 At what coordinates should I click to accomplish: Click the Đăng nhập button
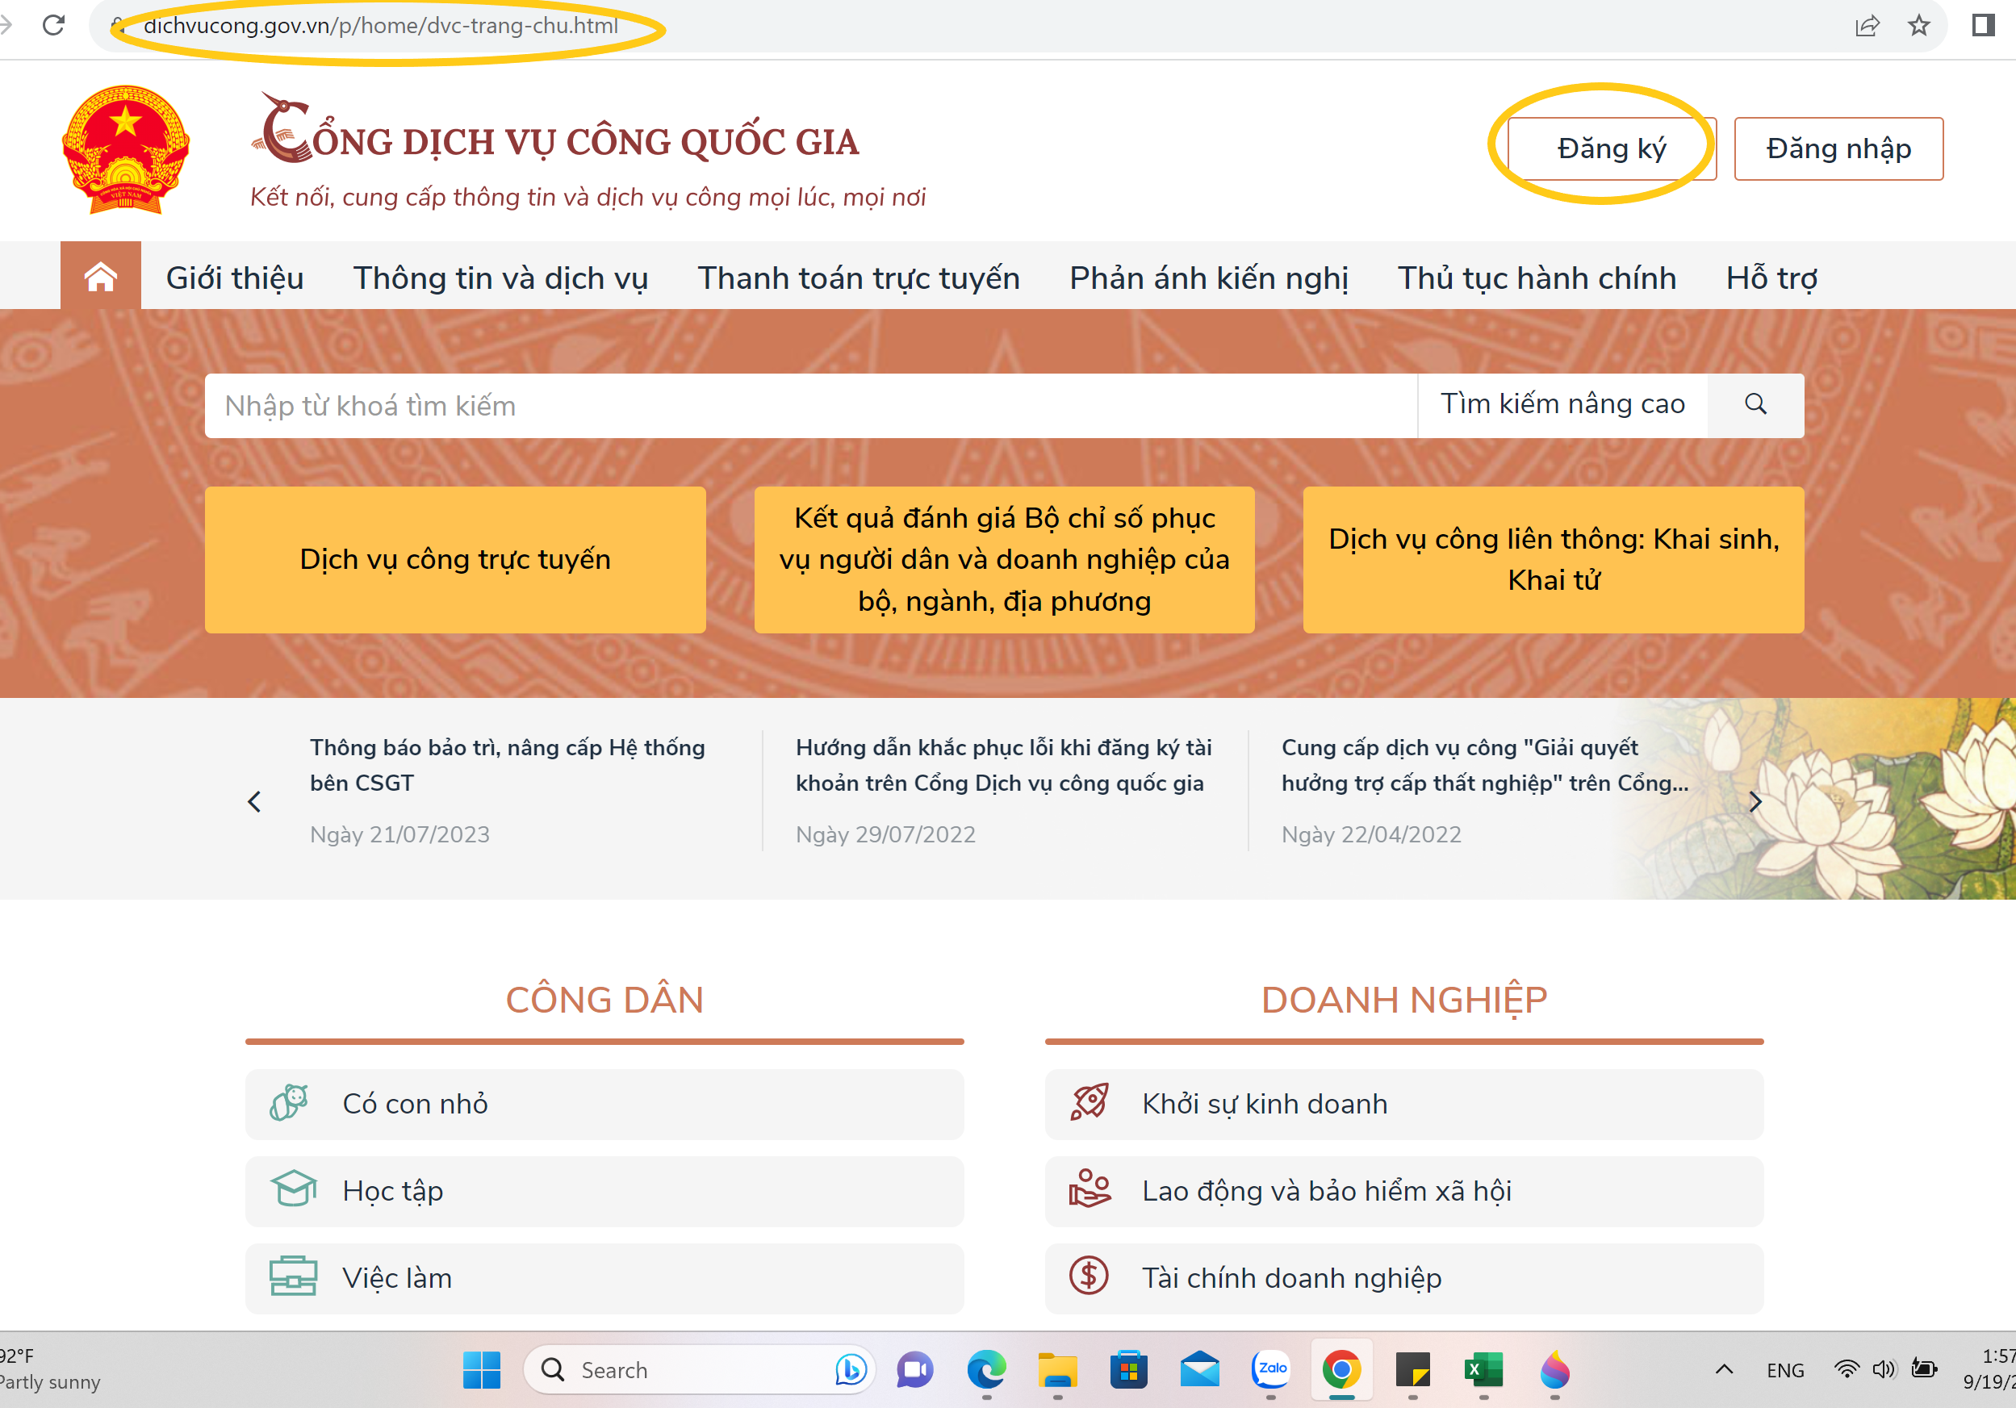1838,149
